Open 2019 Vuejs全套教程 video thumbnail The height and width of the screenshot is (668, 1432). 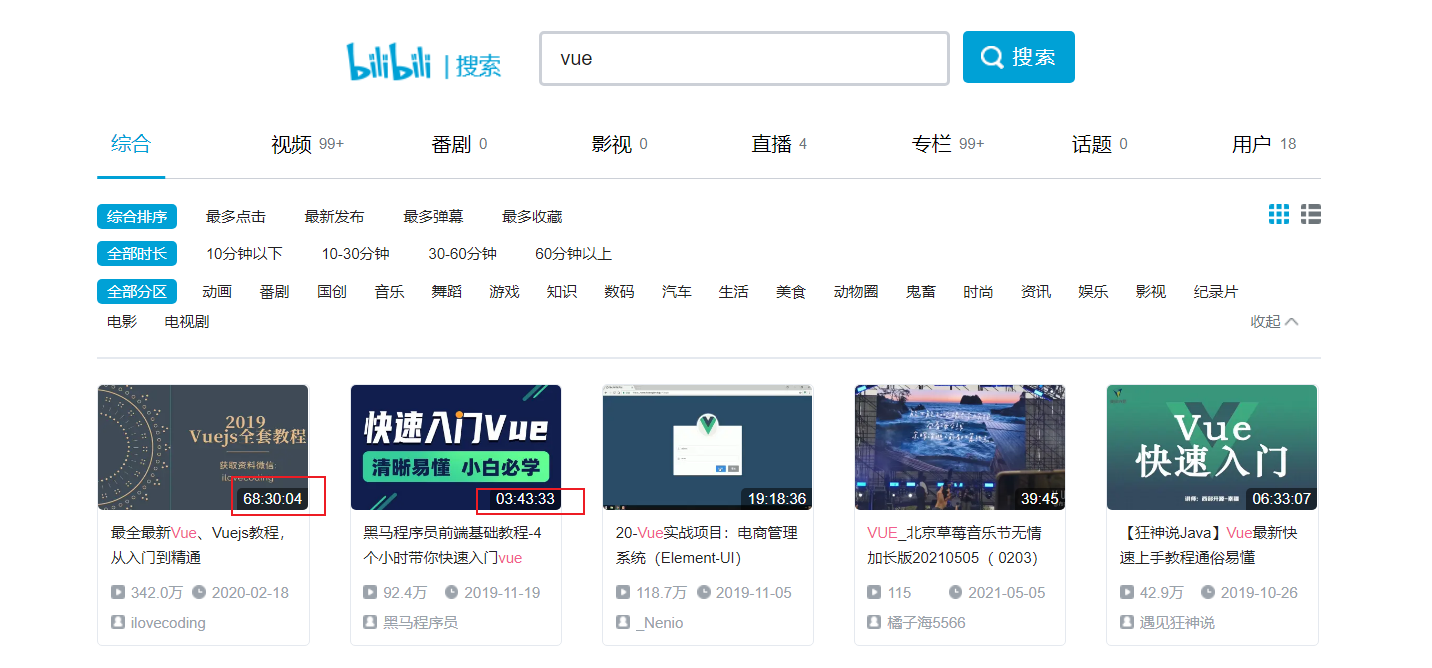203,447
